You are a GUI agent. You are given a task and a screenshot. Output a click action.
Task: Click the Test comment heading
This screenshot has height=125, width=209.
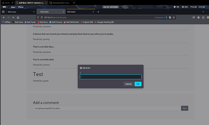coord(38,74)
